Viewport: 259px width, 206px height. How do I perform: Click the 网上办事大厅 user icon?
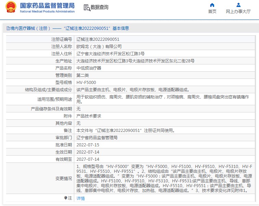click(x=238, y=5)
